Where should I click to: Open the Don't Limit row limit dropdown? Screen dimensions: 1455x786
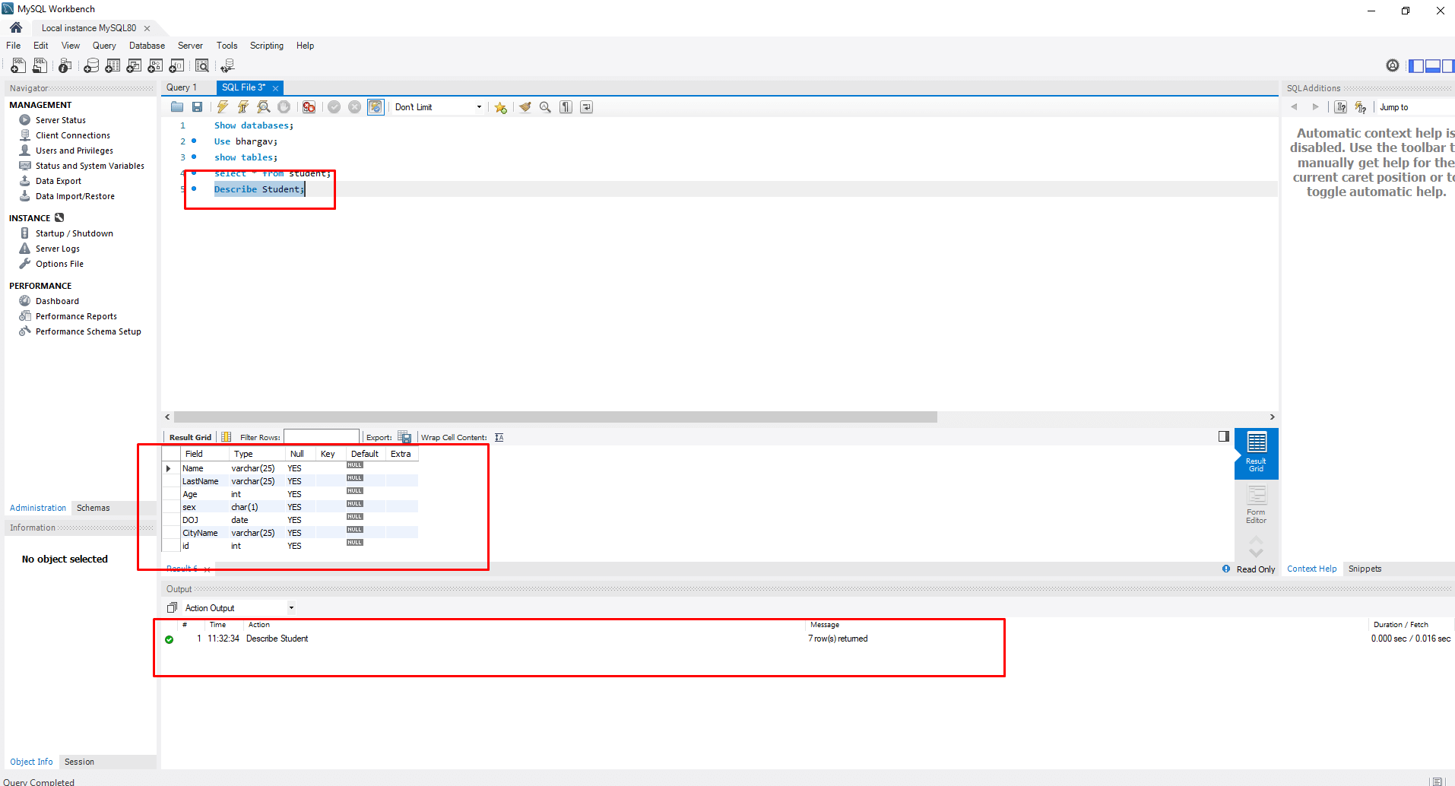point(479,106)
